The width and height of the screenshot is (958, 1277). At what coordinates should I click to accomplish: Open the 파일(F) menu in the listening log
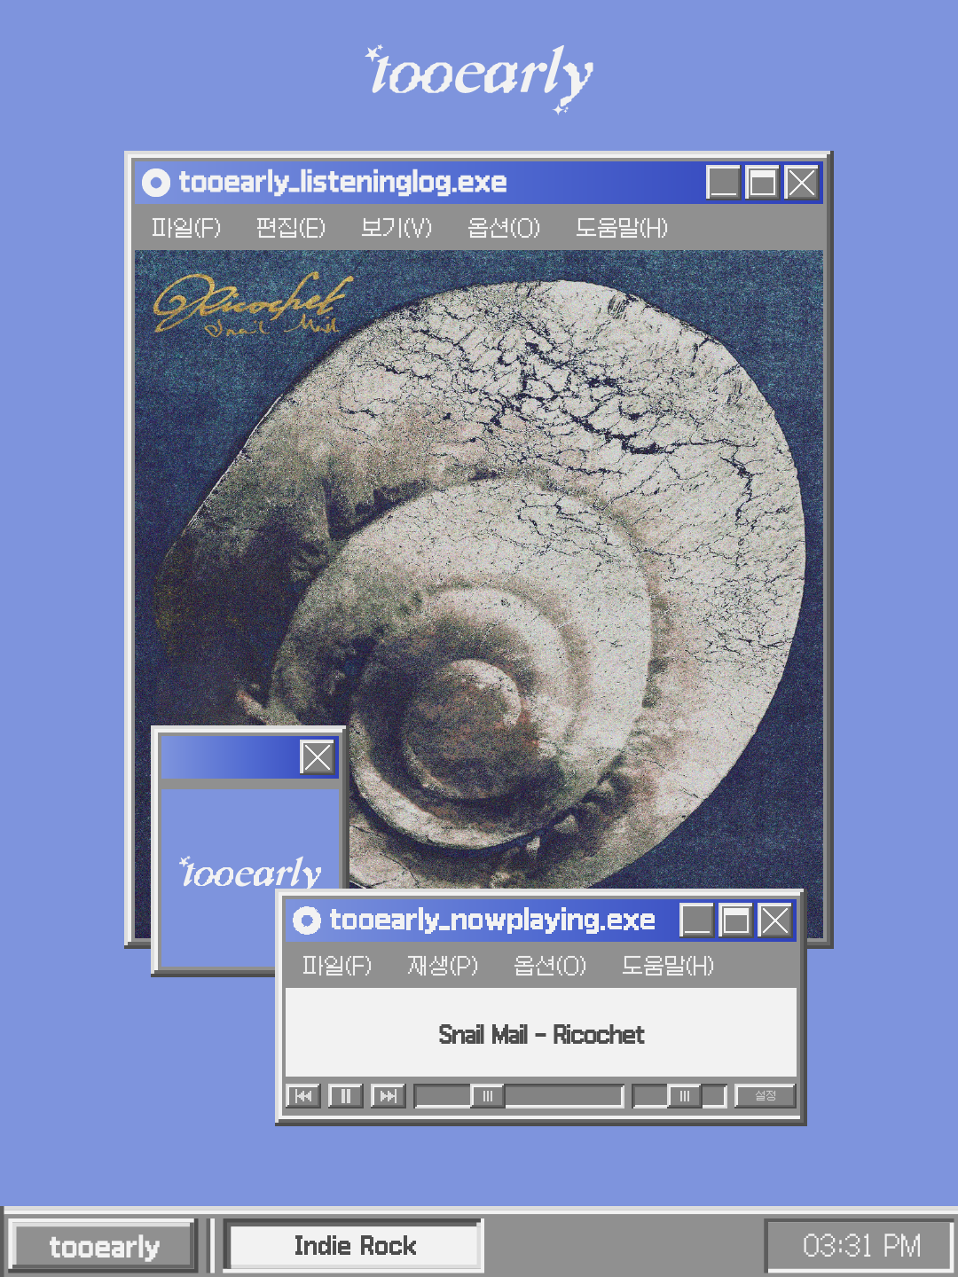point(189,228)
